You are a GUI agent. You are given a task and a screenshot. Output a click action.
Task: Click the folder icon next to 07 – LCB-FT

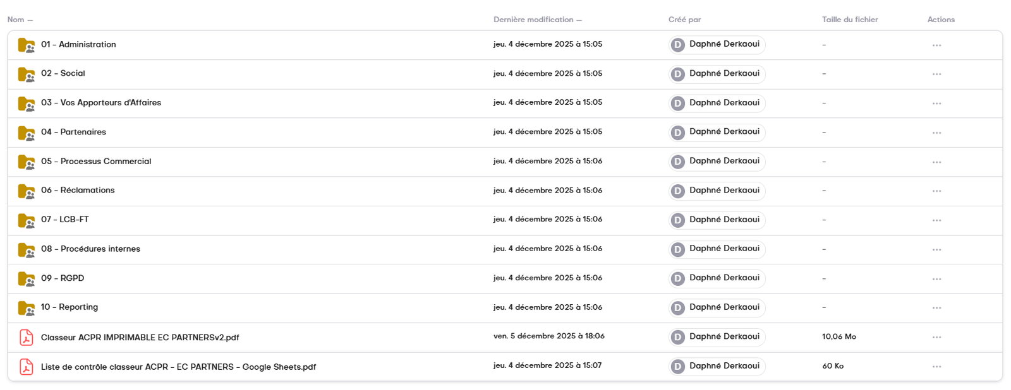click(x=27, y=220)
